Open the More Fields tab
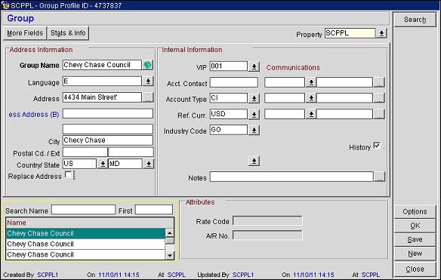The width and height of the screenshot is (441, 280). pyautogui.click(x=25, y=33)
